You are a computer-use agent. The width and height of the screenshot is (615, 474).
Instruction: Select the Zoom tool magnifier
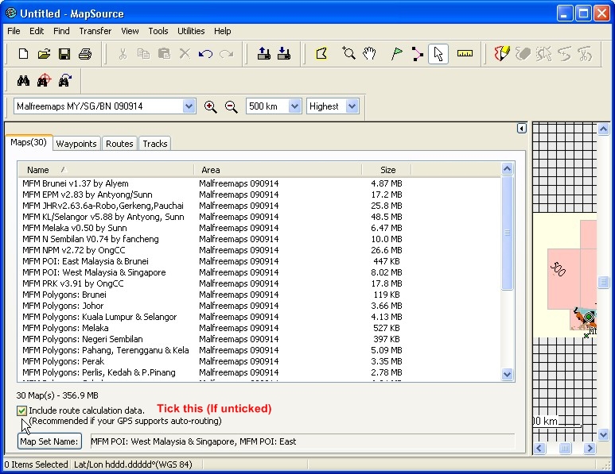pos(348,54)
